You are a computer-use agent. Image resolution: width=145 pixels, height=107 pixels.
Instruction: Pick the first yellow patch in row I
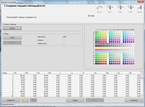pos(96,48)
